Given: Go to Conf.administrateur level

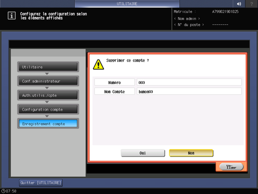Looking at the screenshot, I should pyautogui.click(x=48, y=81).
